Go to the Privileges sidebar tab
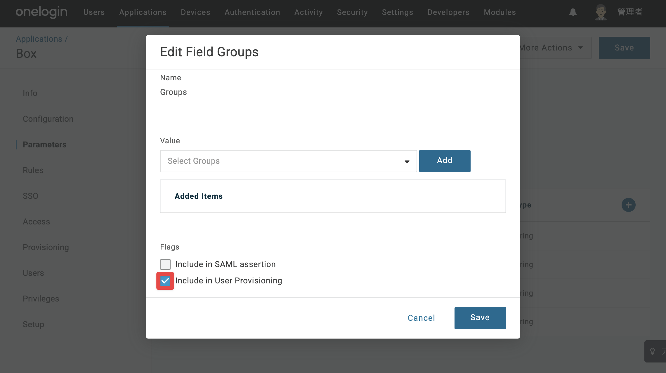 (41, 299)
